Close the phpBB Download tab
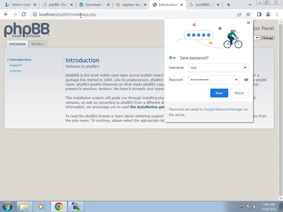Screen dimensions: 283x212 point(72,5)
